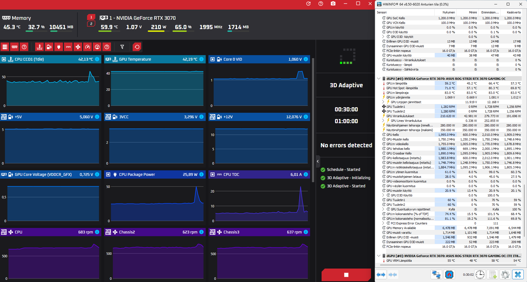
Task: Toggle the fan sensors filter icon
Action: tap(78, 47)
